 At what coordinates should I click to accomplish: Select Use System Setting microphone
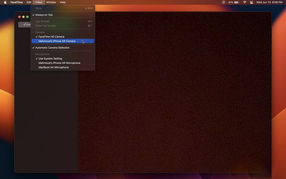click(x=63, y=59)
